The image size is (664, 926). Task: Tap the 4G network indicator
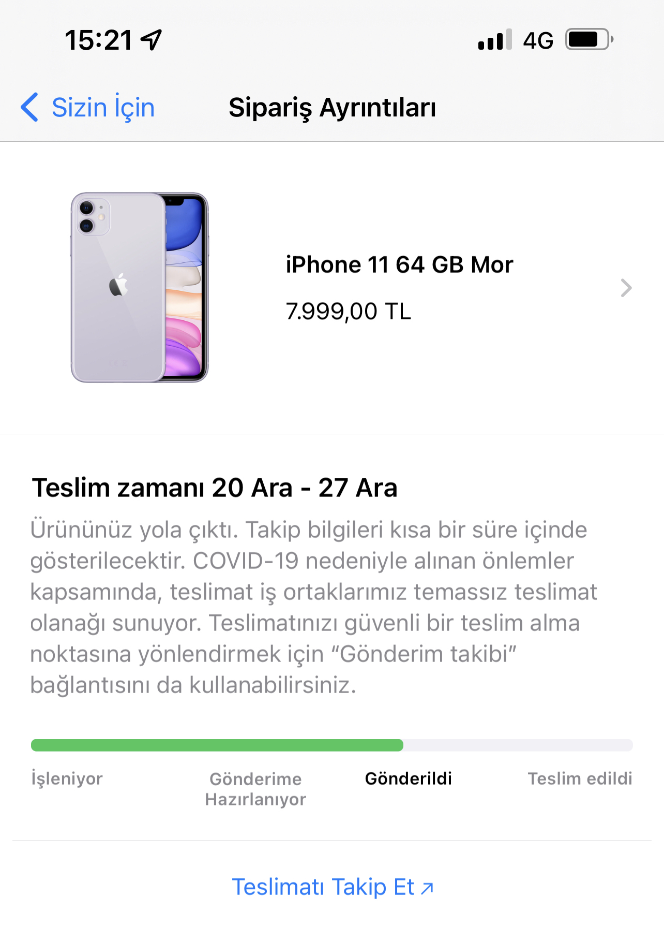538,40
